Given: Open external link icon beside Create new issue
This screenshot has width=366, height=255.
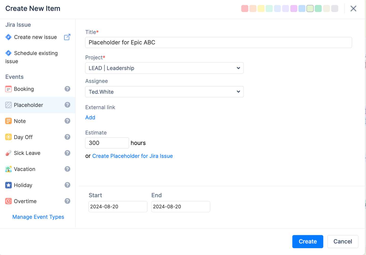Looking at the screenshot, I should pyautogui.click(x=67, y=37).
